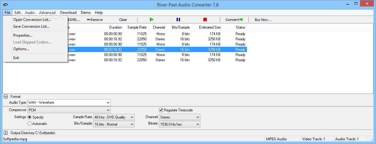Select the Automatic settings radio button

click(x=30, y=124)
